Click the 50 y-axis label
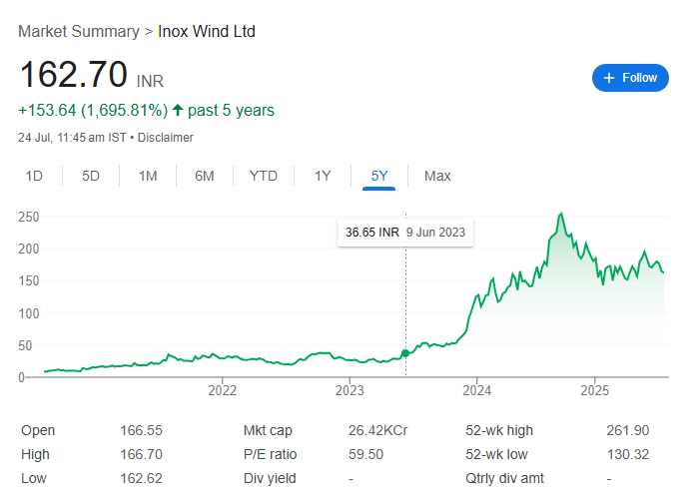 25,345
